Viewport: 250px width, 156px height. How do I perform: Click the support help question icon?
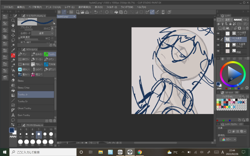pyautogui.click(x=169, y=12)
